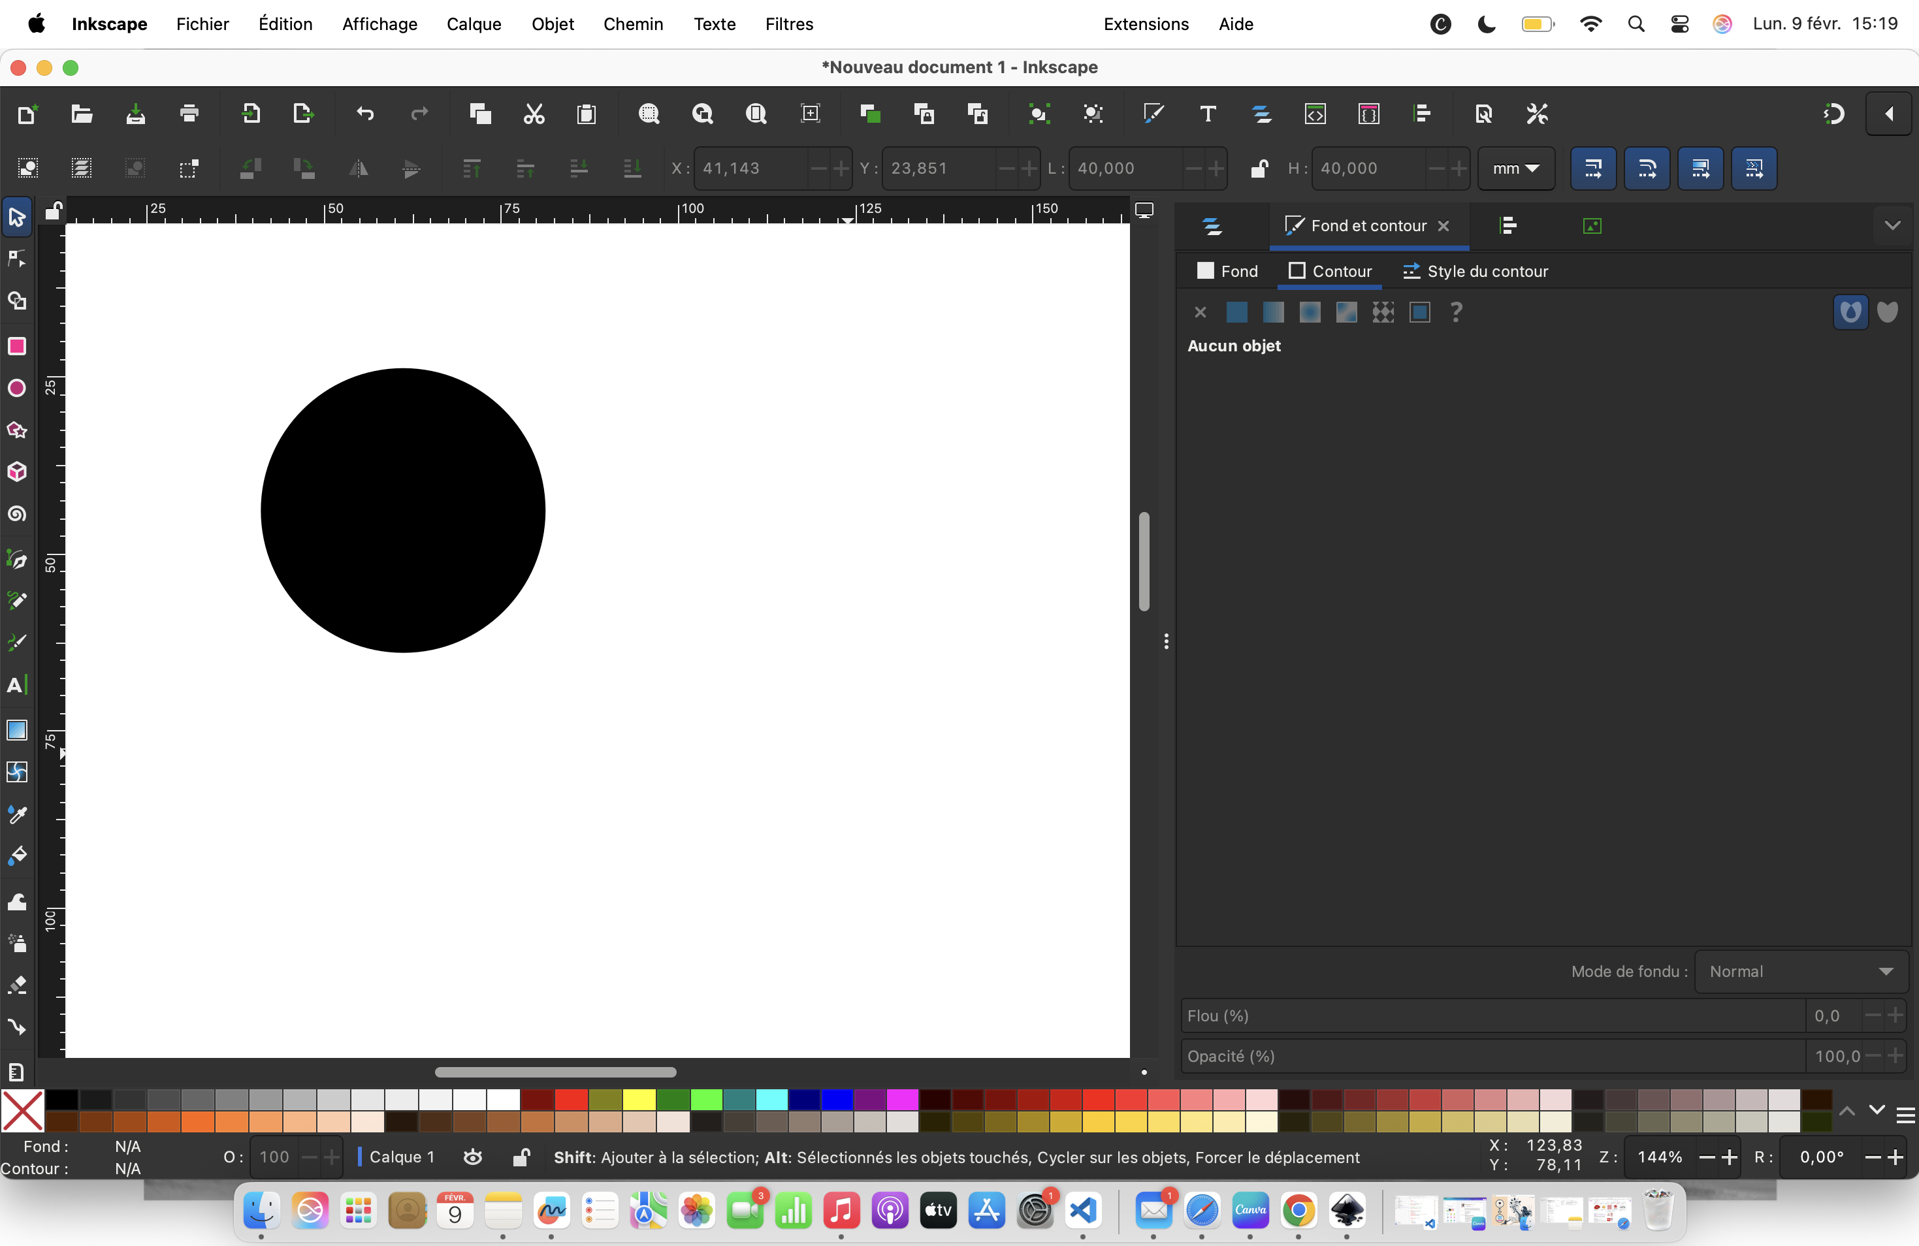Open the XML editor from toolbar
Screen dimensions: 1919x1246
pos(1315,114)
